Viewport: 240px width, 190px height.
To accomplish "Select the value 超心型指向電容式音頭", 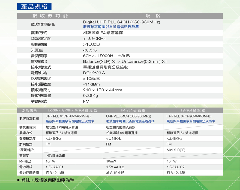I will [62, 127].
